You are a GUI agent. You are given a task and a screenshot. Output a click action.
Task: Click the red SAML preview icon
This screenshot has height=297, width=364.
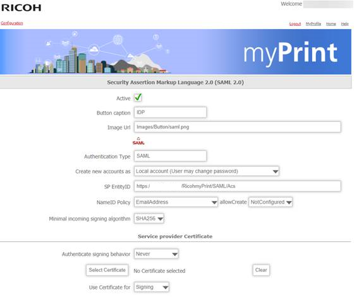[x=138, y=141]
